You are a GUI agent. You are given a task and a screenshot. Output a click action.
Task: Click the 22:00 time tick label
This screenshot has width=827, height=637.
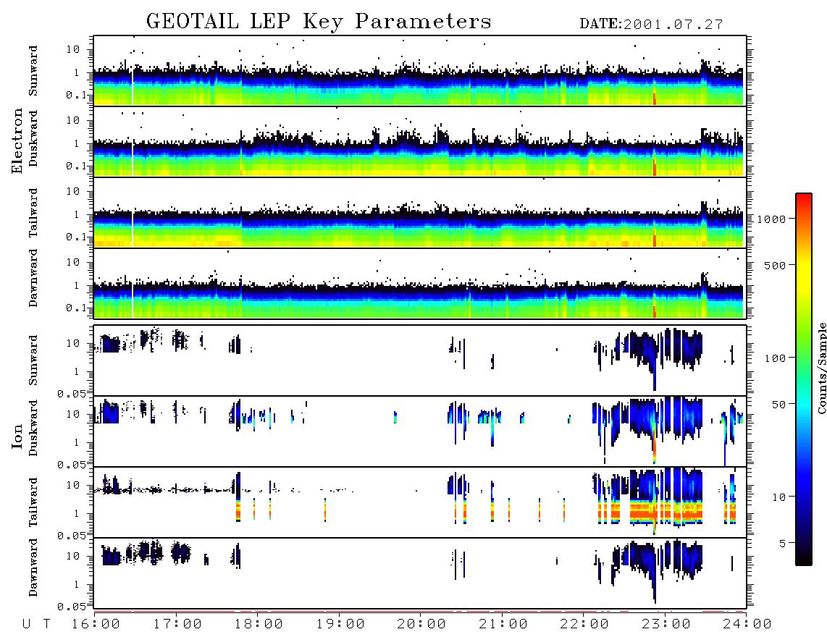pos(584,625)
